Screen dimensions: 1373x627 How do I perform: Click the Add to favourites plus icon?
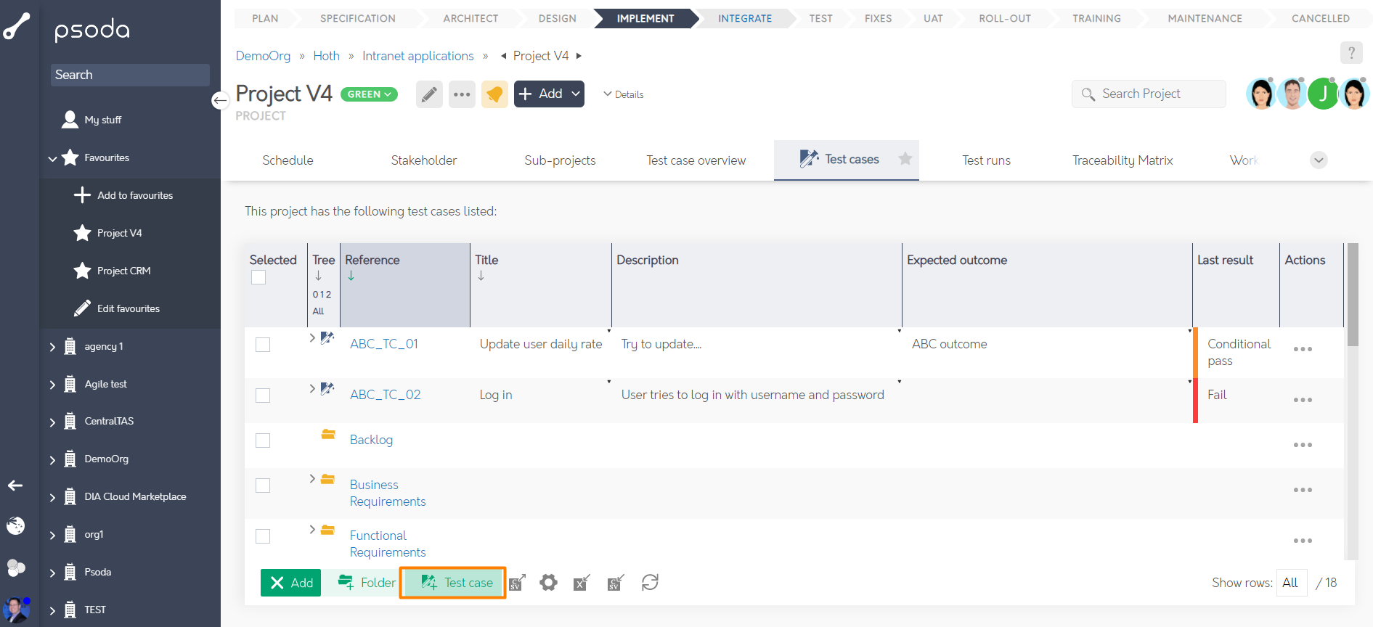(82, 195)
